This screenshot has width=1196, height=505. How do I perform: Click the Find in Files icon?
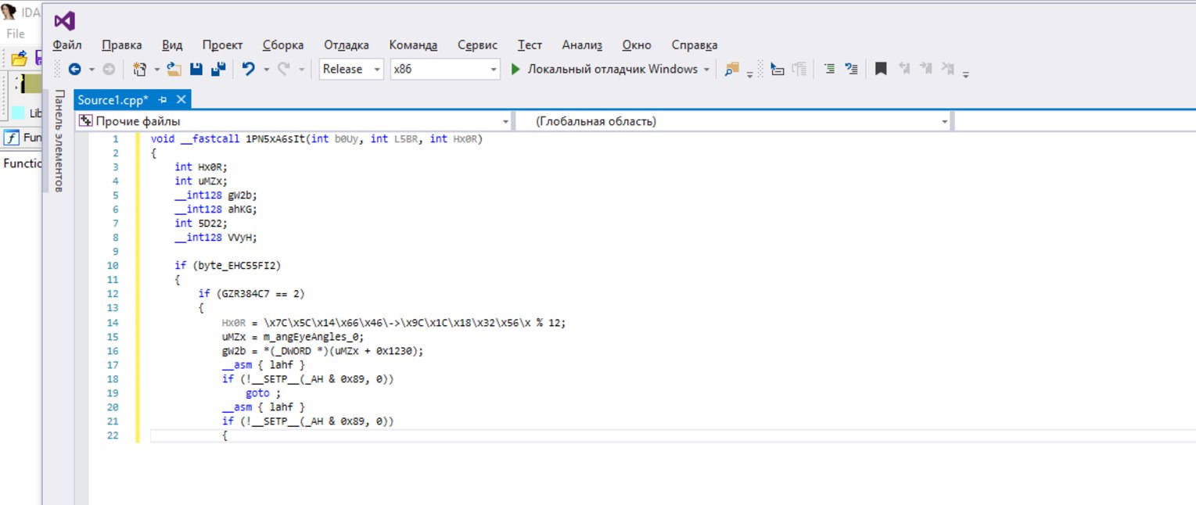click(x=731, y=70)
